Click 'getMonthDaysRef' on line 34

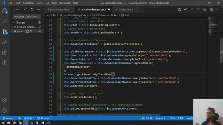pos(78,67)
